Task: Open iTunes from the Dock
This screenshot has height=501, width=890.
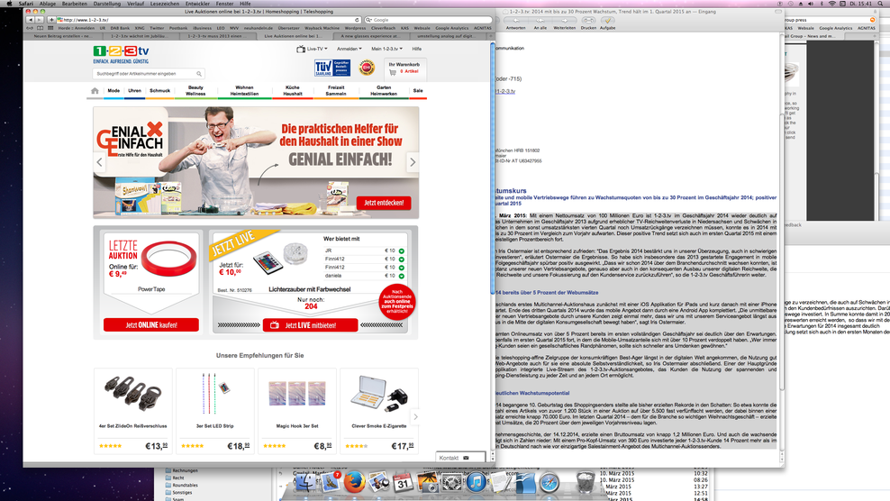Action: (x=477, y=482)
